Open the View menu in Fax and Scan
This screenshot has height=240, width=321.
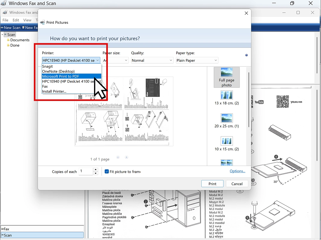[27, 20]
